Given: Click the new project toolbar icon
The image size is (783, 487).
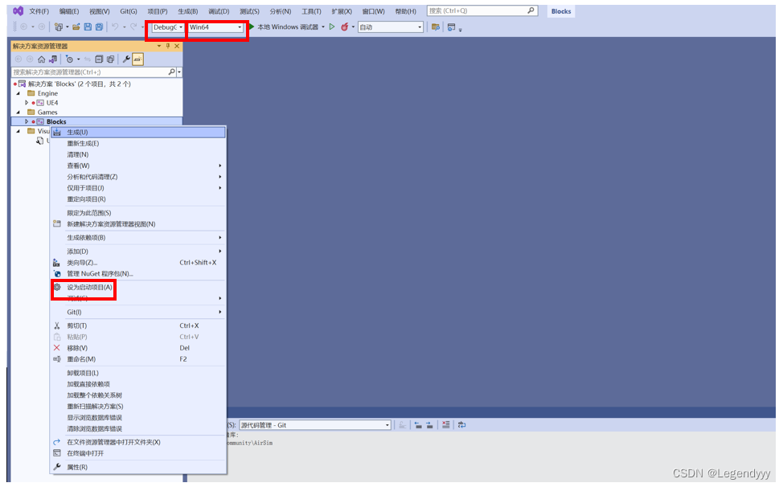Looking at the screenshot, I should pyautogui.click(x=59, y=27).
